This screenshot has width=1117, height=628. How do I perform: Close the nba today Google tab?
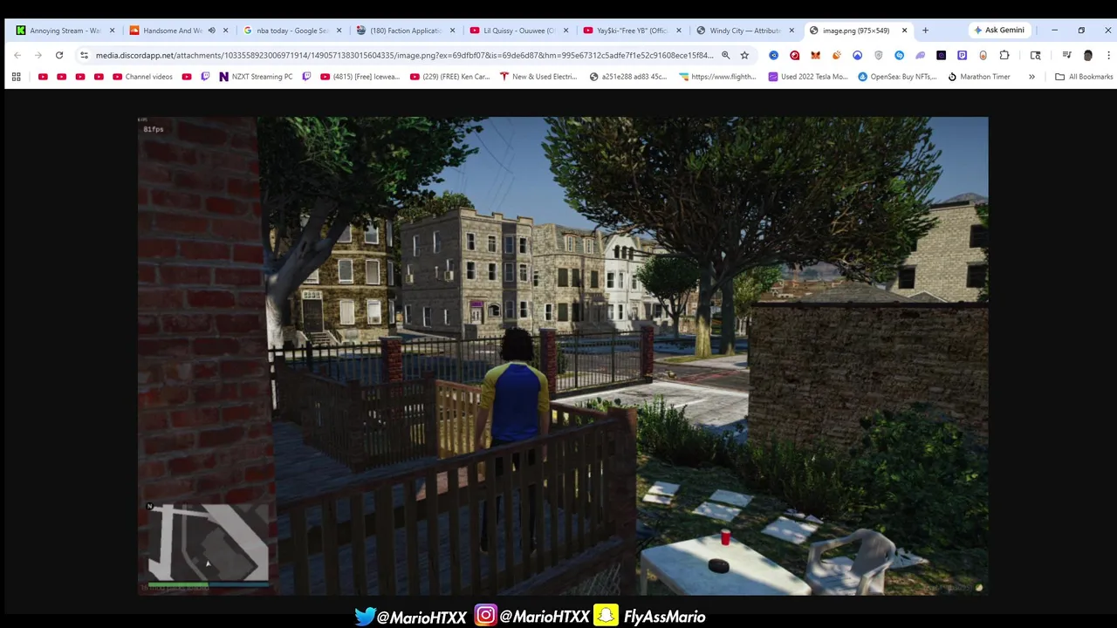pyautogui.click(x=339, y=31)
